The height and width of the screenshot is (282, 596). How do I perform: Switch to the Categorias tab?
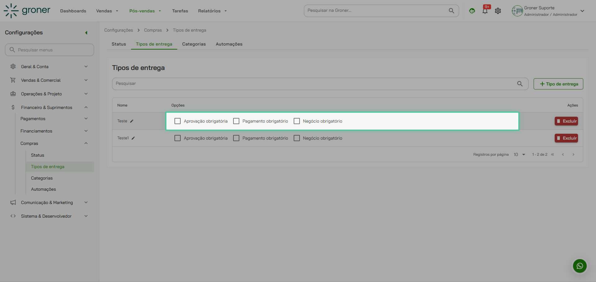click(194, 44)
